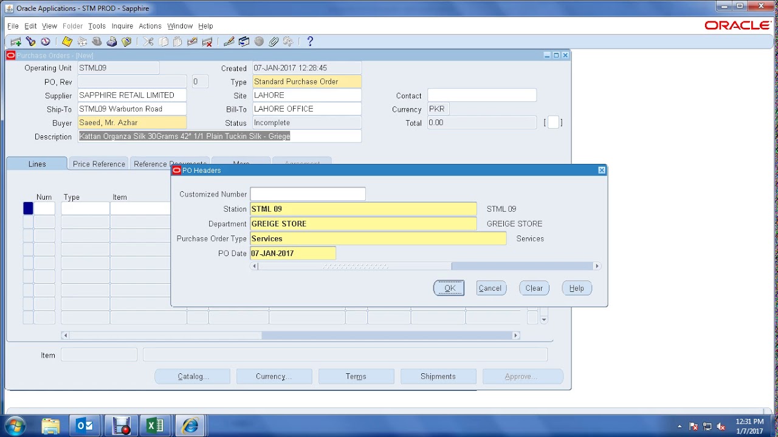This screenshot has height=437, width=778.
Task: Open the Edit menu
Action: [x=30, y=26]
